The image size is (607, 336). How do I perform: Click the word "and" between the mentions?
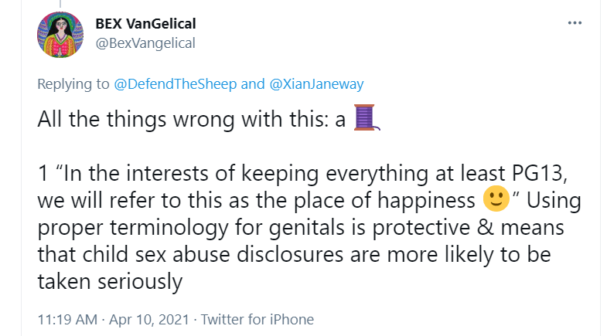click(x=253, y=84)
